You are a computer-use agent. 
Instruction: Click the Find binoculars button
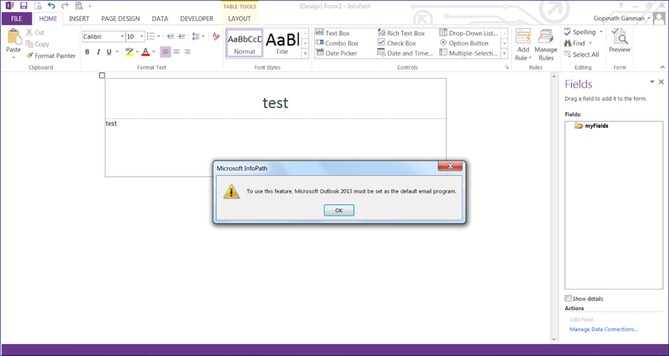(x=574, y=43)
